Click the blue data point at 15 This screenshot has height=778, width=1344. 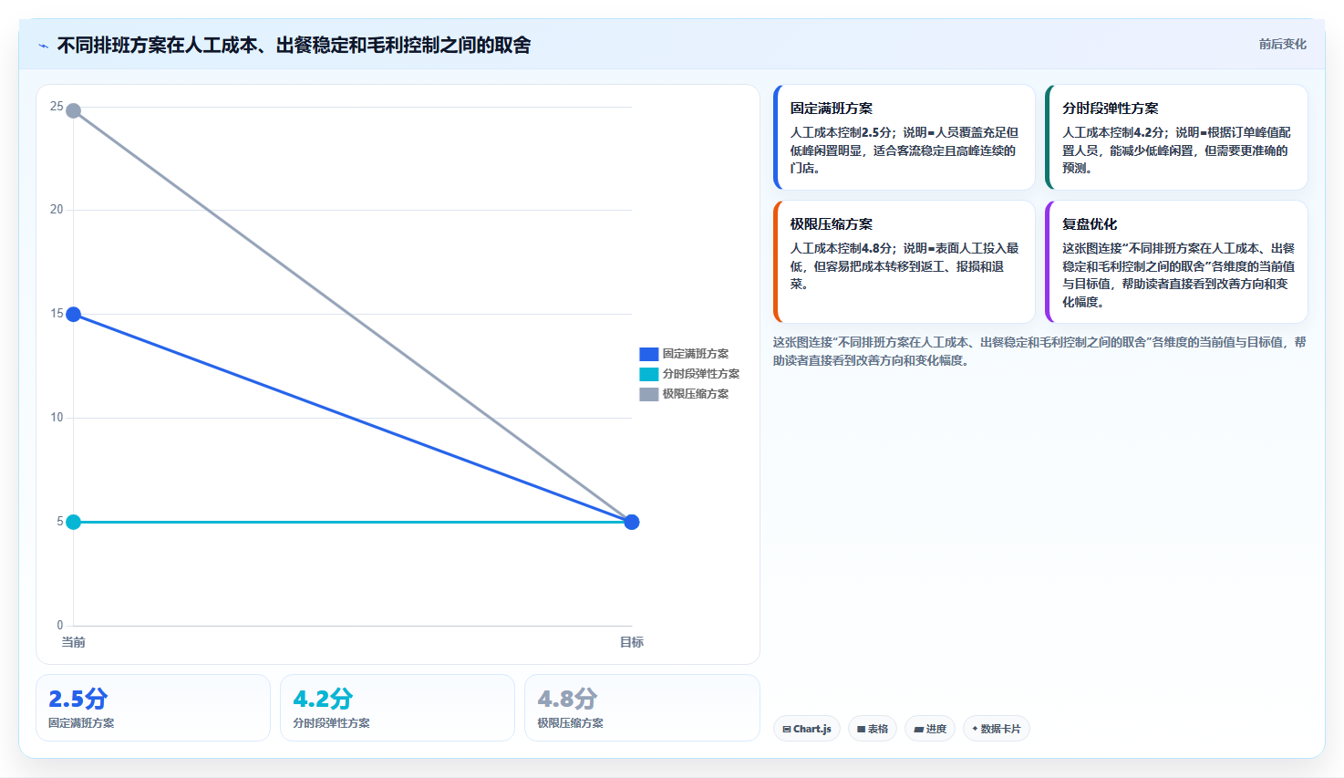74,315
